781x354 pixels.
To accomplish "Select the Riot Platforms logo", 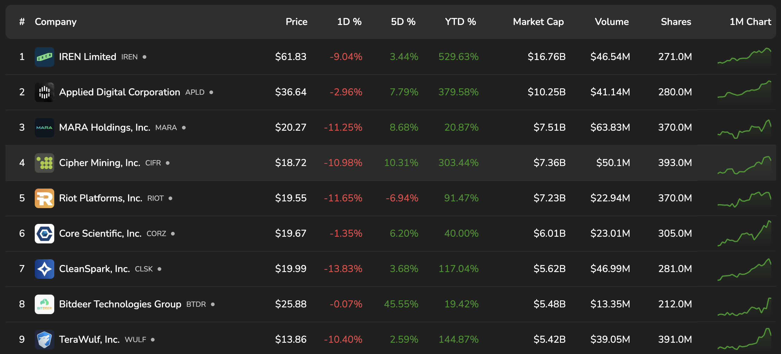I will click(x=44, y=198).
